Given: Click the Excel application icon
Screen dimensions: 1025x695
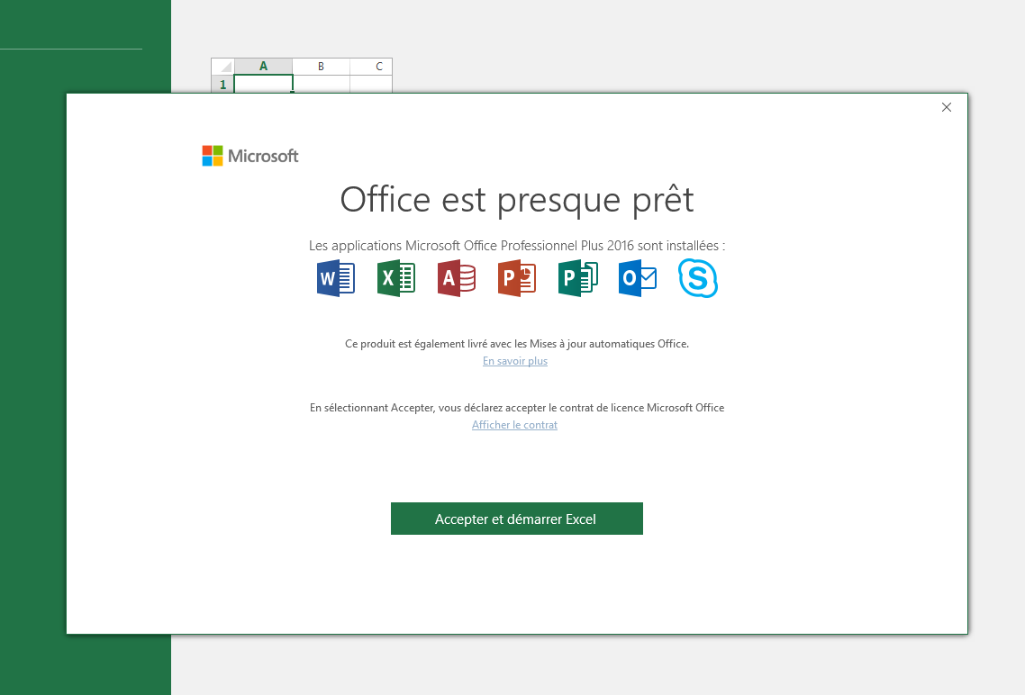Looking at the screenshot, I should (396, 278).
